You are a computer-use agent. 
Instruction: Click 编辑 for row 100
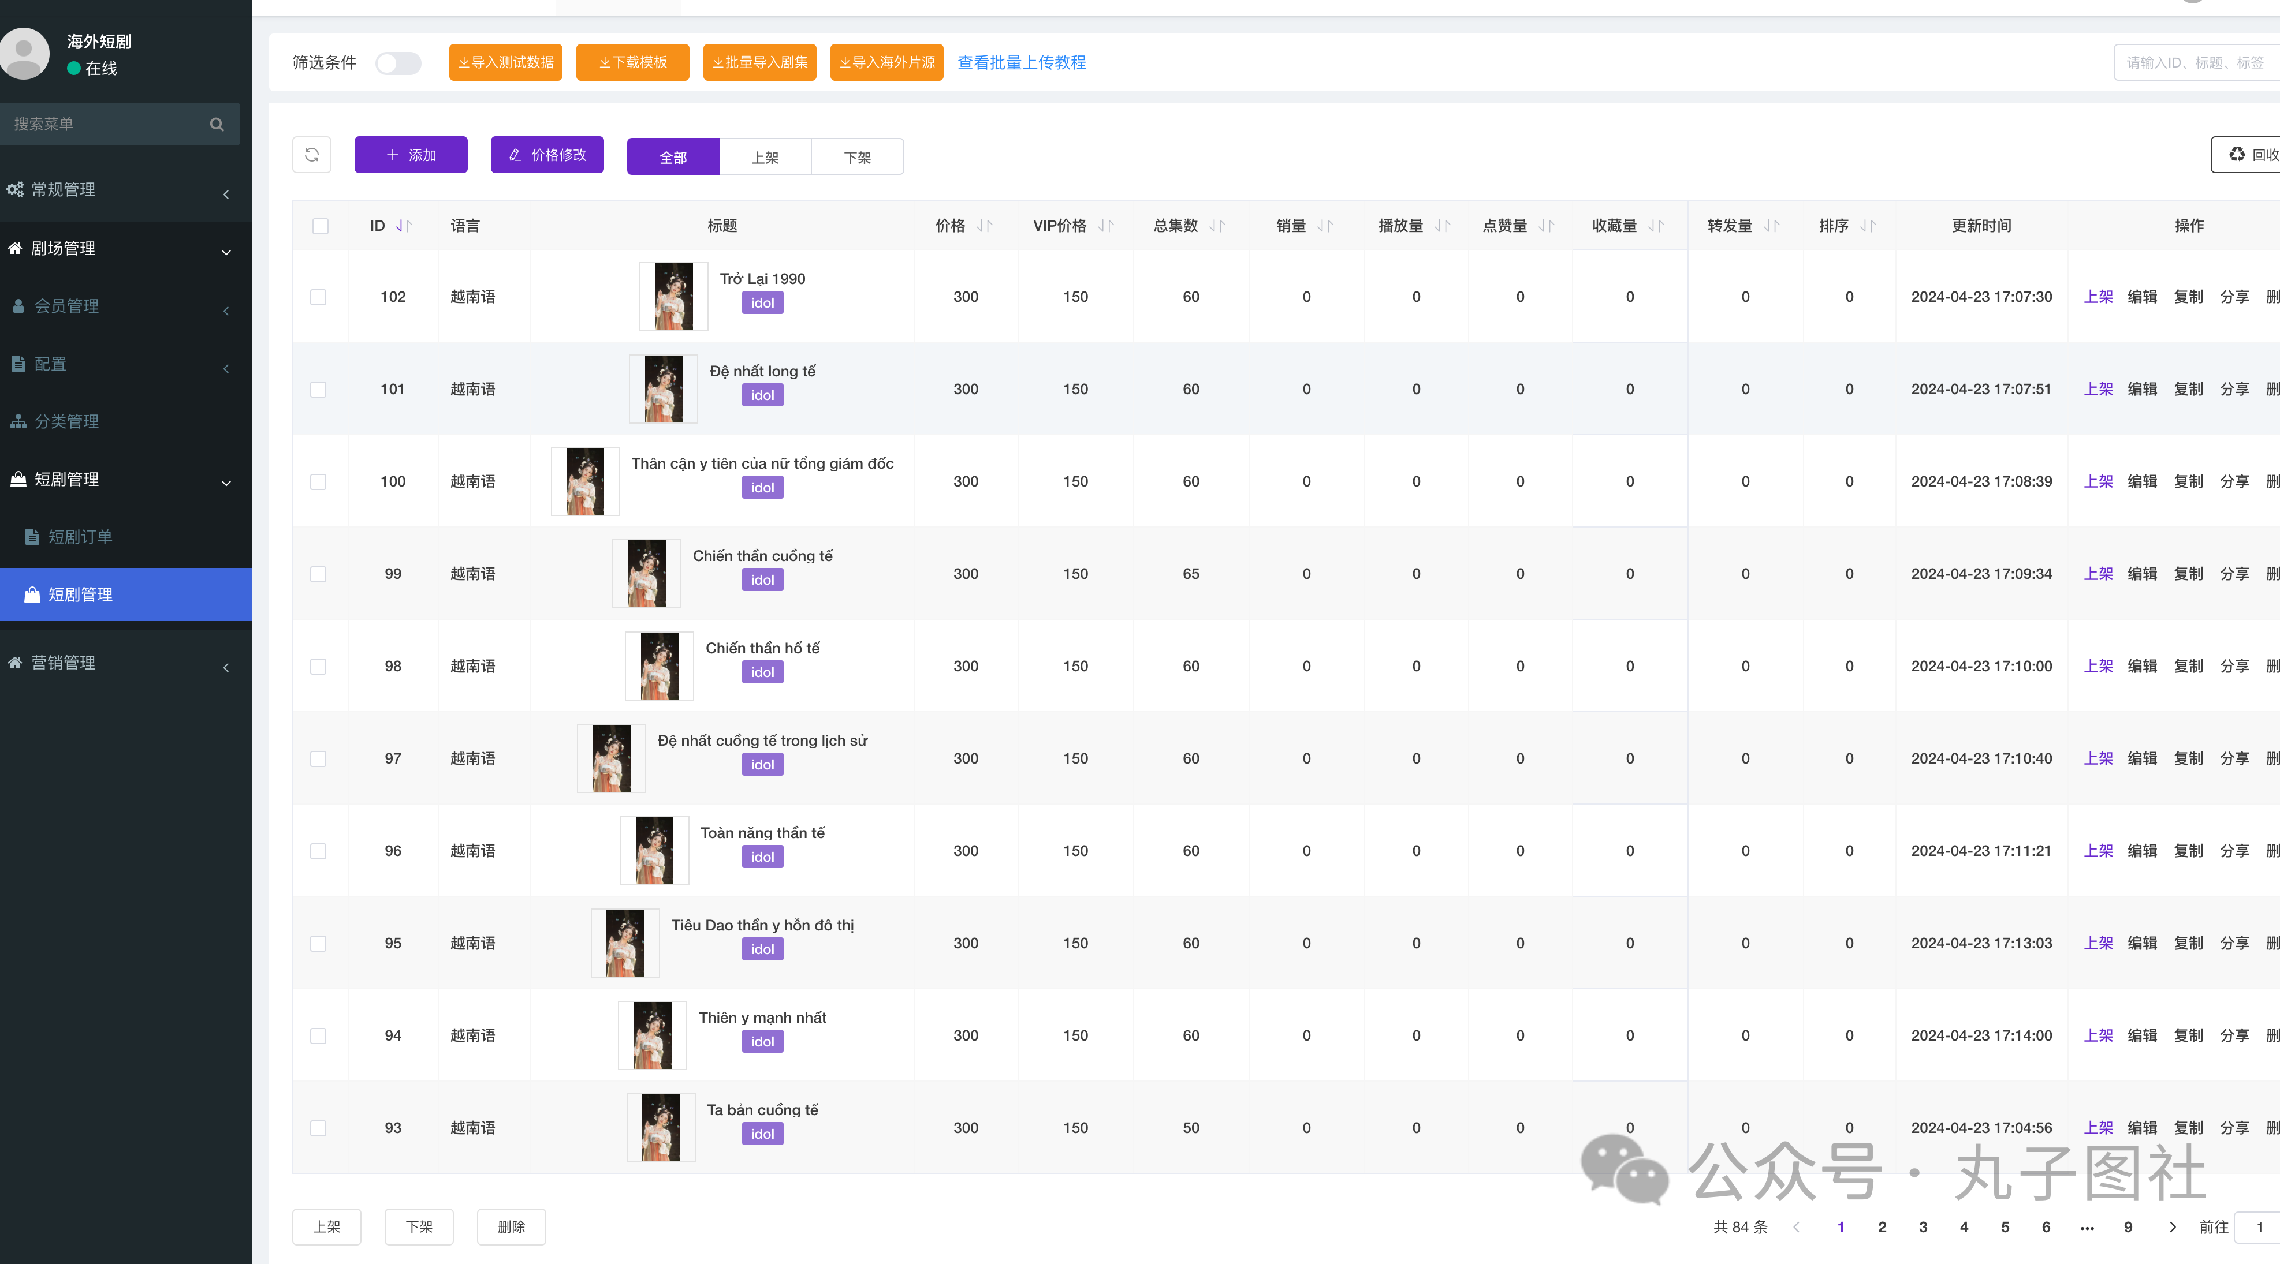2142,482
